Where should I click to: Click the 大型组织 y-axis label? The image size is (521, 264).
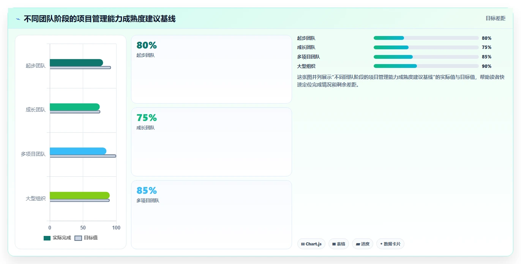click(36, 198)
